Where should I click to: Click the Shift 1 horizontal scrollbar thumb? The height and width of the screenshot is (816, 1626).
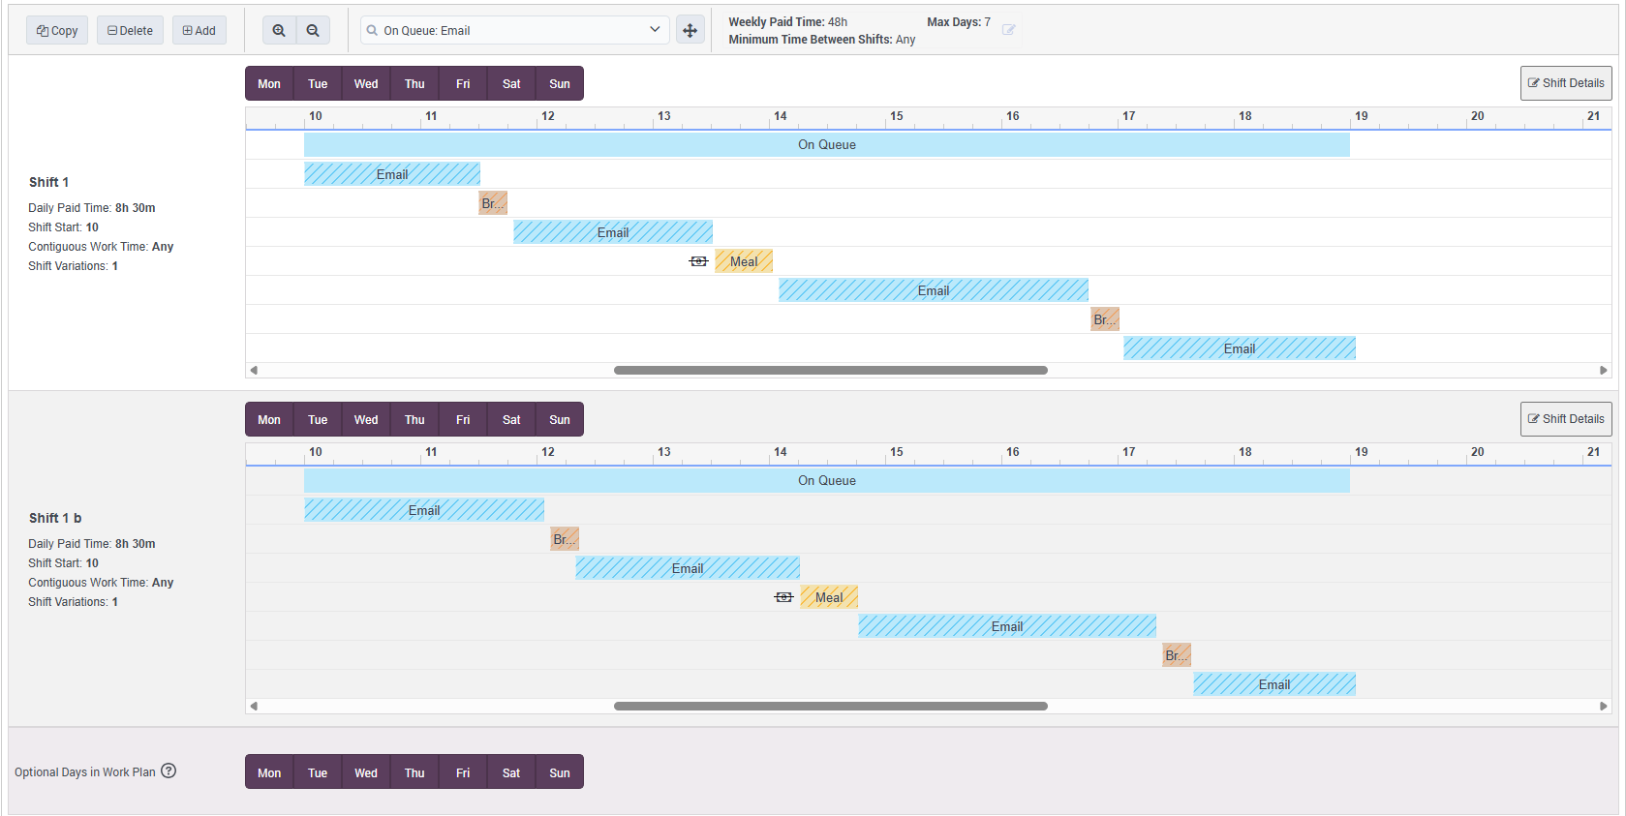(831, 370)
